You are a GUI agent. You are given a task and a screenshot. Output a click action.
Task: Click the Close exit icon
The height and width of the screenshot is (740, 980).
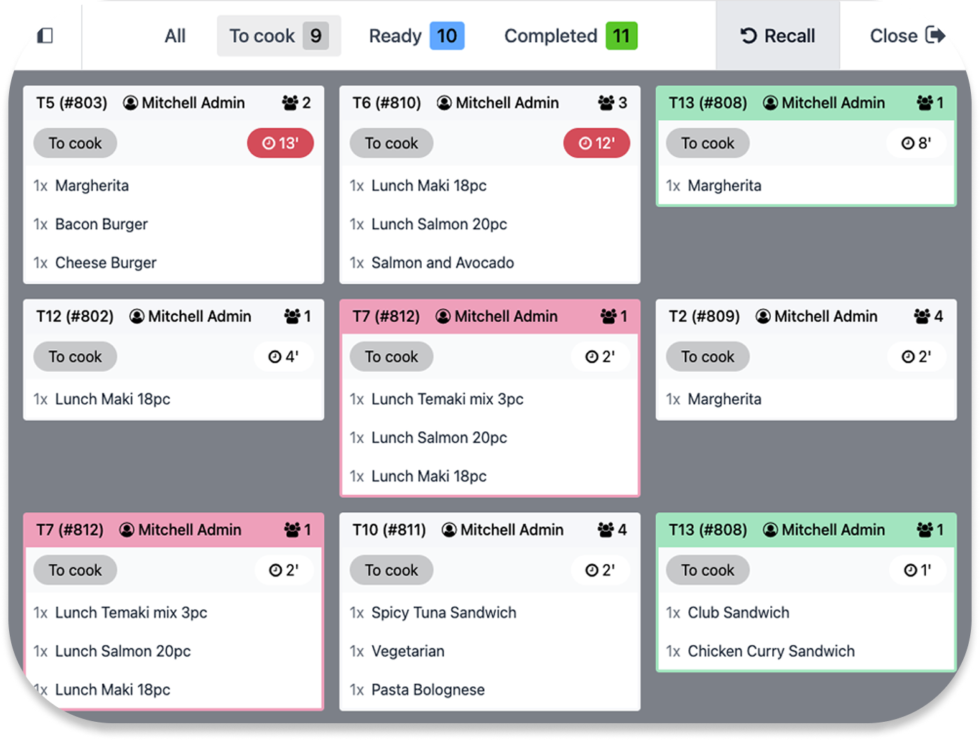[x=934, y=35]
